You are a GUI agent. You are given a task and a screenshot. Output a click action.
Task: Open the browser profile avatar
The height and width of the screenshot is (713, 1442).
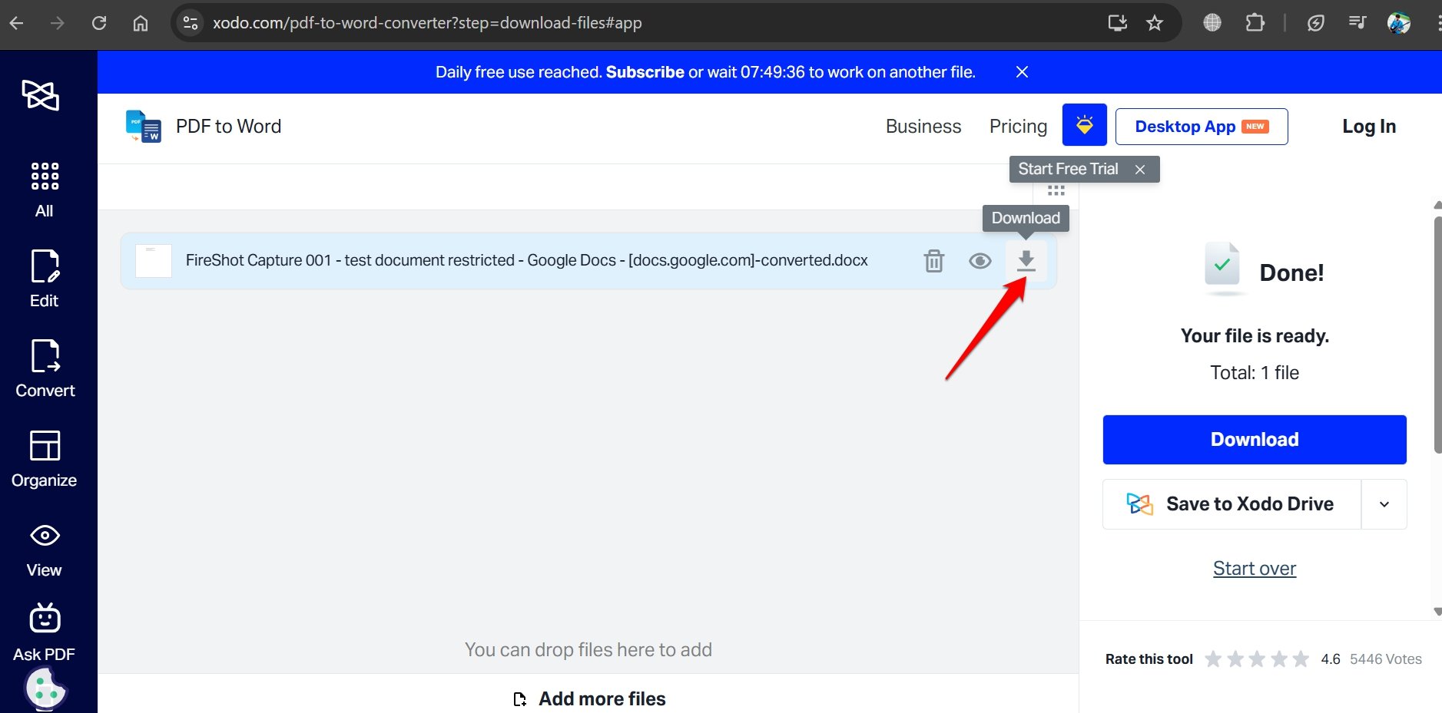(x=1399, y=23)
